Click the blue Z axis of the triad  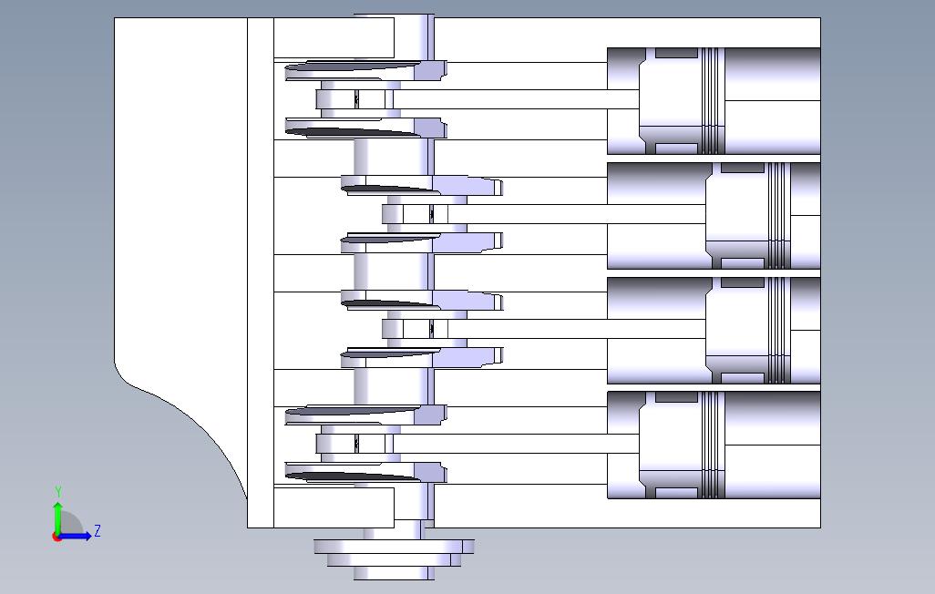point(76,536)
